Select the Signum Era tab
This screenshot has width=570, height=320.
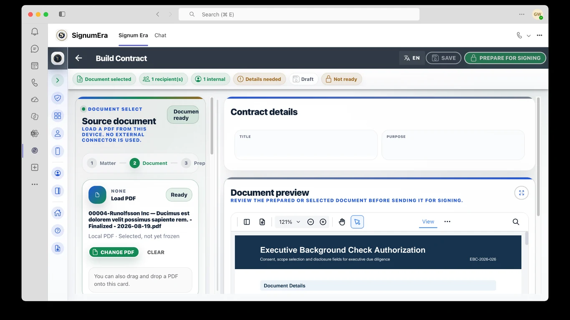click(133, 35)
